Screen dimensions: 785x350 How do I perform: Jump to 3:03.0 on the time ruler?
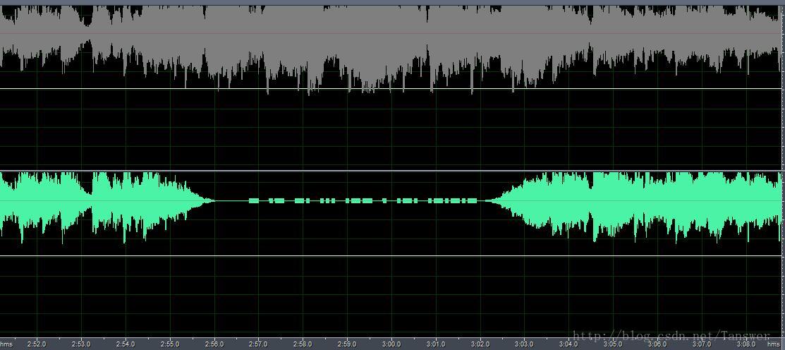click(x=525, y=344)
